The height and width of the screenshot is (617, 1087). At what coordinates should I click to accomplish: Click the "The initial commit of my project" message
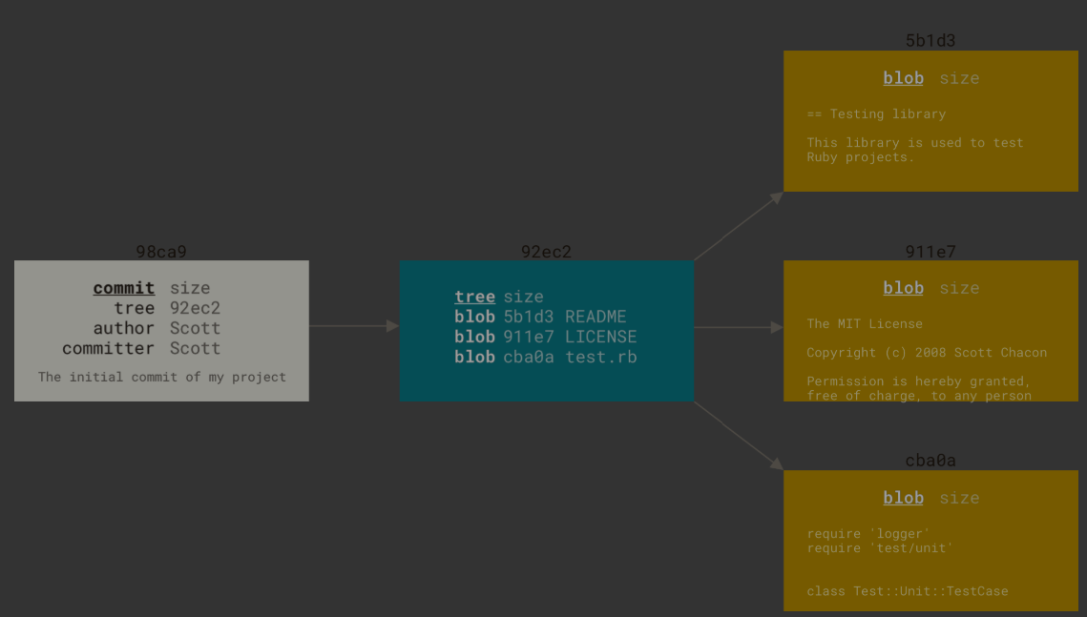pyautogui.click(x=162, y=377)
